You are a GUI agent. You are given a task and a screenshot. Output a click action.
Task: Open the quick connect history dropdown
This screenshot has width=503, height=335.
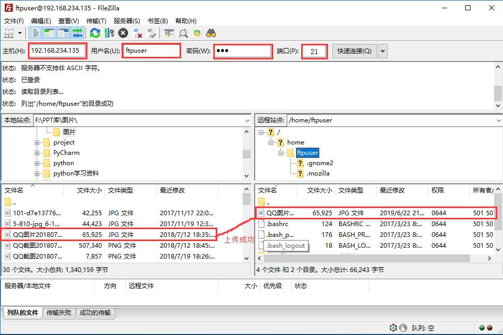click(382, 51)
